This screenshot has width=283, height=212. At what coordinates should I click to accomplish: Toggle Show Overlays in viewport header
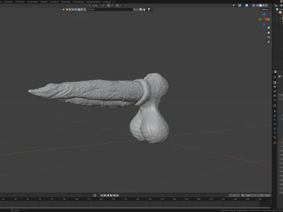(246, 5)
